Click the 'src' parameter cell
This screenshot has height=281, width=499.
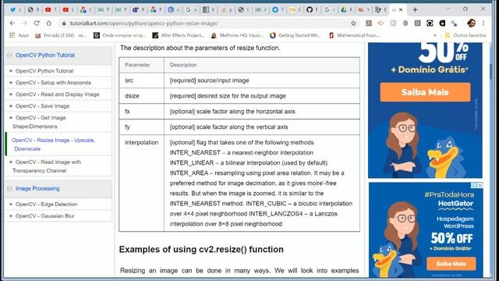[x=142, y=80]
